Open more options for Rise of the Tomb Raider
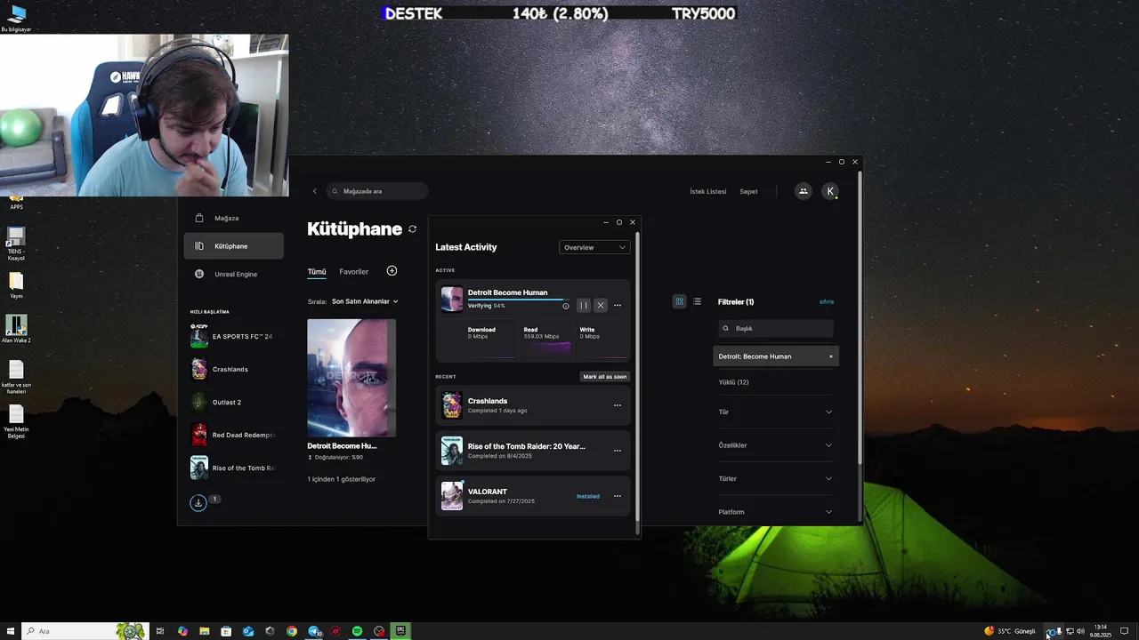1139x640 pixels. pos(618,451)
